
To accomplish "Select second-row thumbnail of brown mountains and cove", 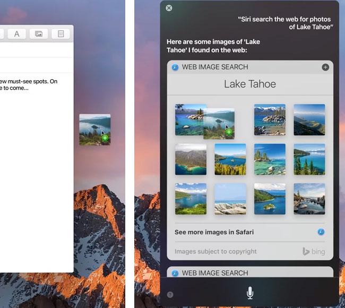I will pyautogui.click(x=191, y=159).
